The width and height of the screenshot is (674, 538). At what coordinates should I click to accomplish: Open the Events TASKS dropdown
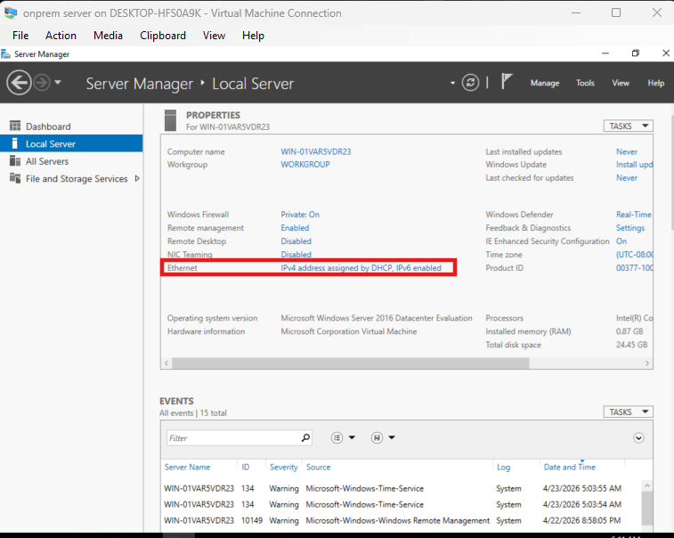pos(628,412)
